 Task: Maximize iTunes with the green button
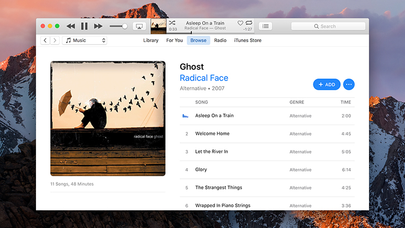(x=57, y=26)
